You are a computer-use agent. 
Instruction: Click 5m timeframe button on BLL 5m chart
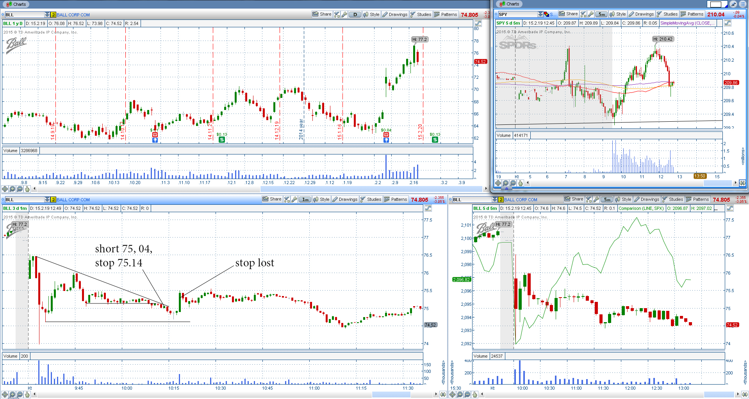[x=607, y=199]
